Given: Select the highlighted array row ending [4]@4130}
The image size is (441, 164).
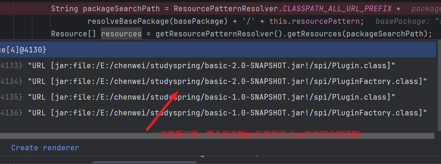Looking at the screenshot, I should 218,50.
